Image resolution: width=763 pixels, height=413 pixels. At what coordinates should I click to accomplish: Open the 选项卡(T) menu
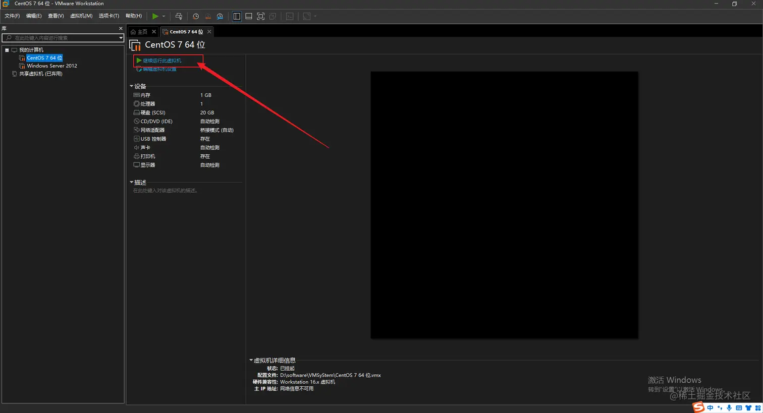(x=109, y=16)
